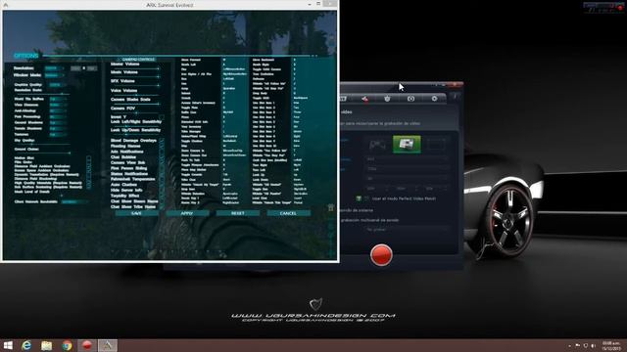Toggle the Invert Y checkbox
627x352 pixels.
click(x=162, y=117)
